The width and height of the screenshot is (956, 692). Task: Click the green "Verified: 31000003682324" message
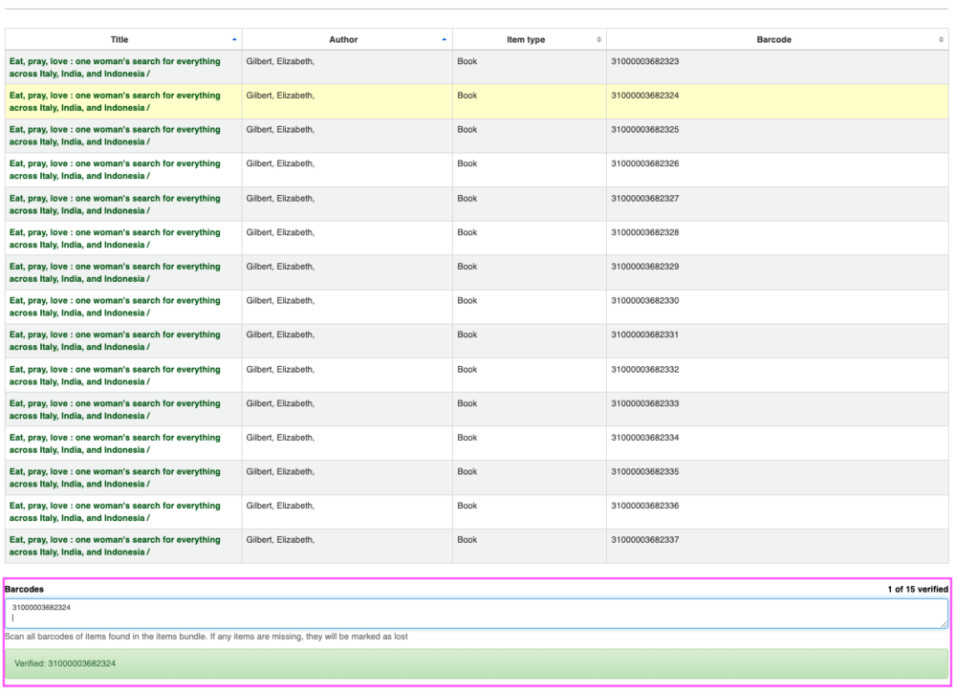pyautogui.click(x=476, y=664)
